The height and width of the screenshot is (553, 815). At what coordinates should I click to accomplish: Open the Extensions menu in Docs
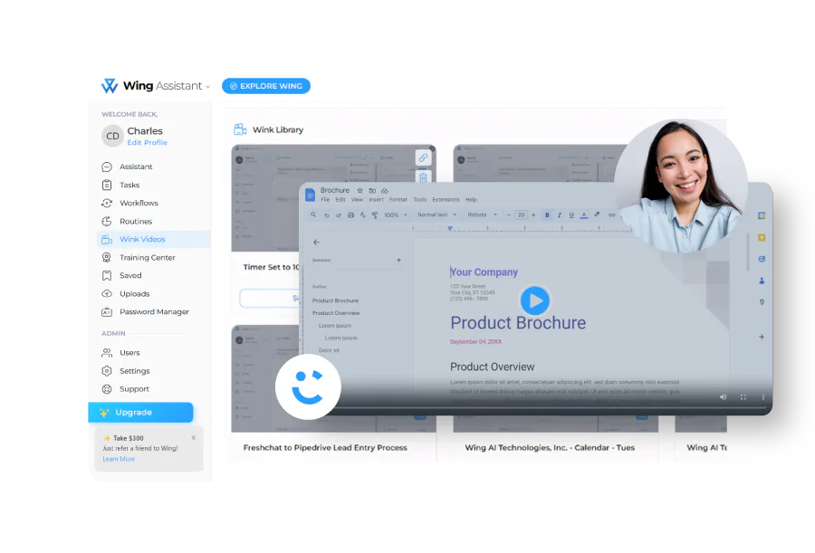click(446, 200)
